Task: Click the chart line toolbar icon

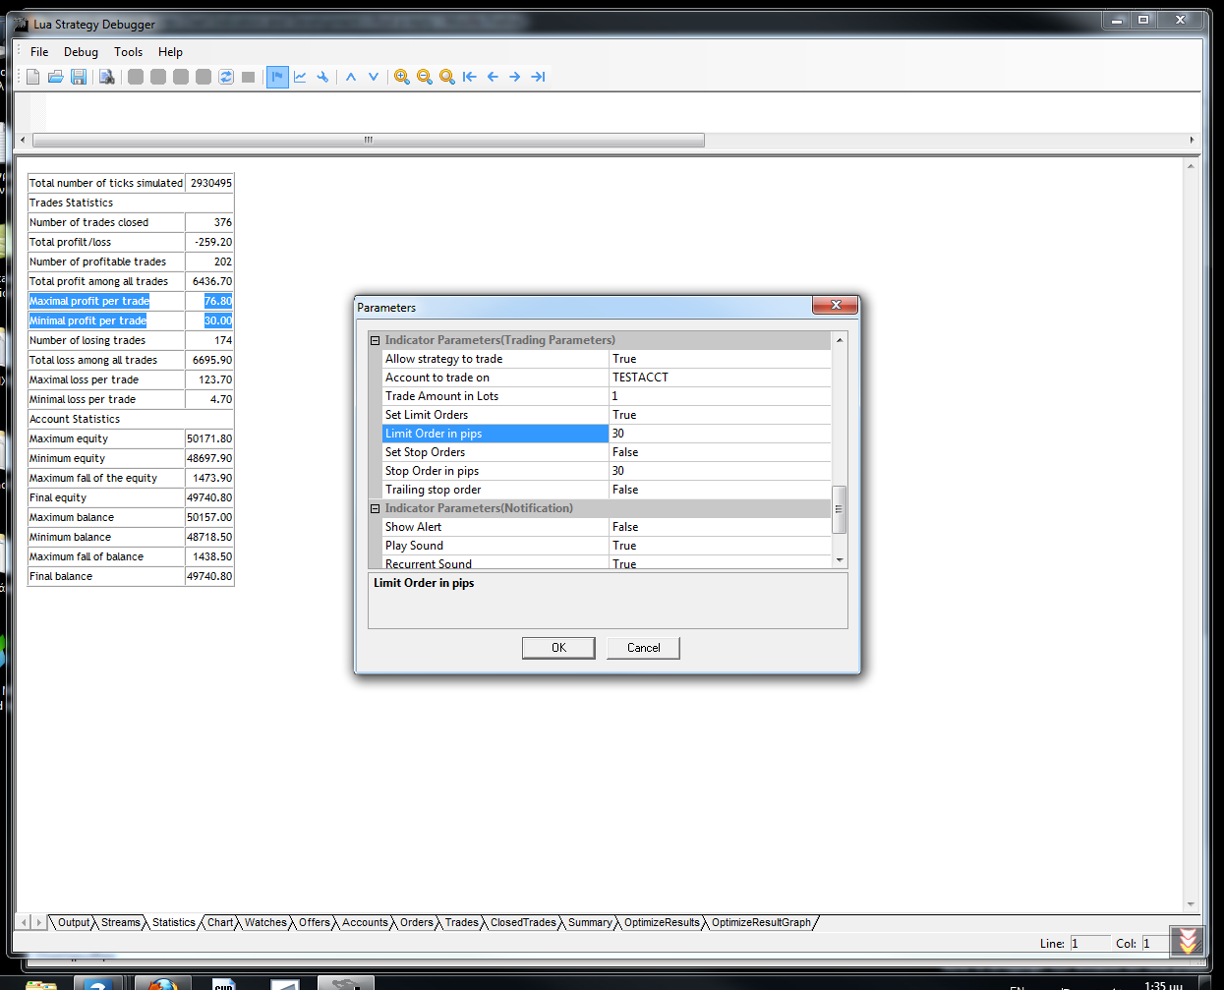Action: tap(300, 77)
